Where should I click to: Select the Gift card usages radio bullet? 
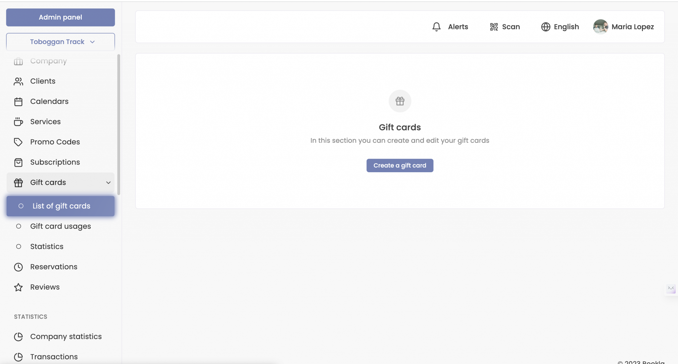click(x=19, y=226)
